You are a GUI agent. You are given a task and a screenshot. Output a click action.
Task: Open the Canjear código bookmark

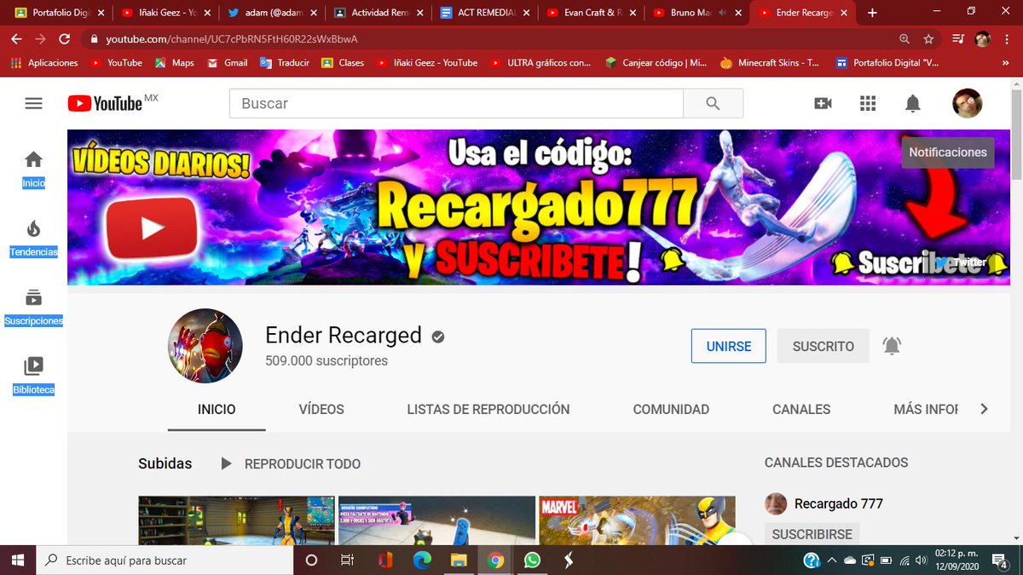[657, 62]
